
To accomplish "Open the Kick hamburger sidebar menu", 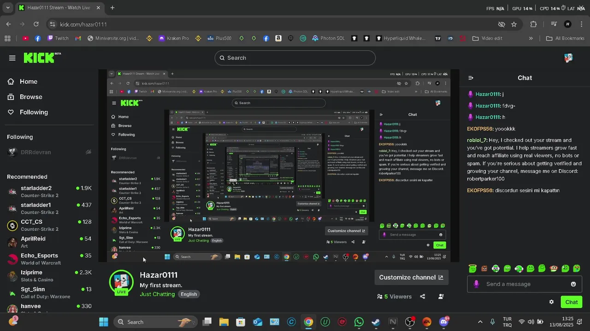I will 12,58.
